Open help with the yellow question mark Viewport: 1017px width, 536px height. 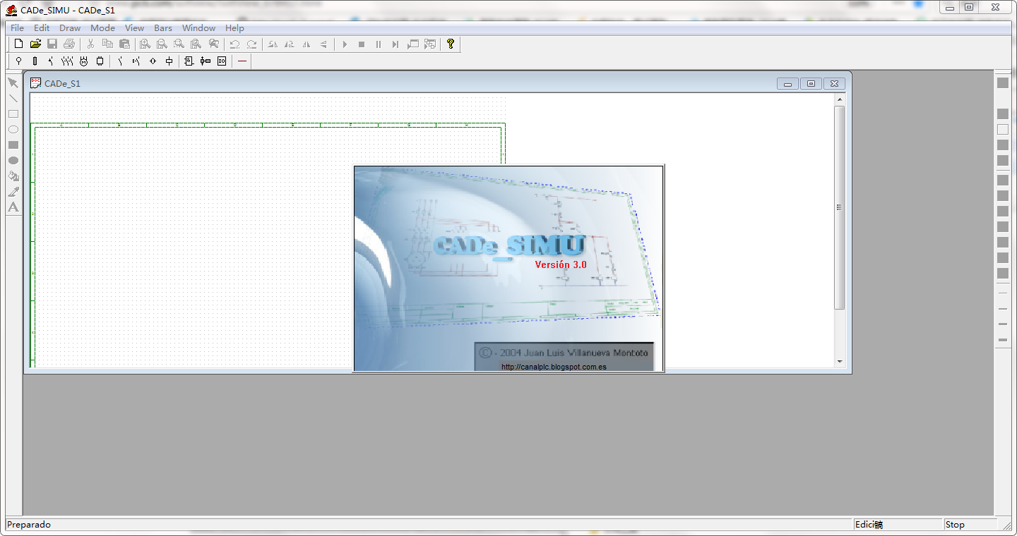[x=451, y=44]
